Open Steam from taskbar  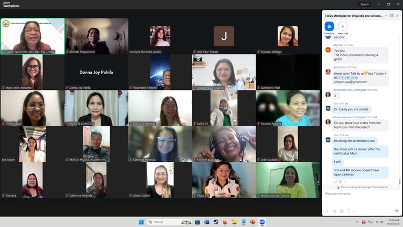click(x=216, y=222)
